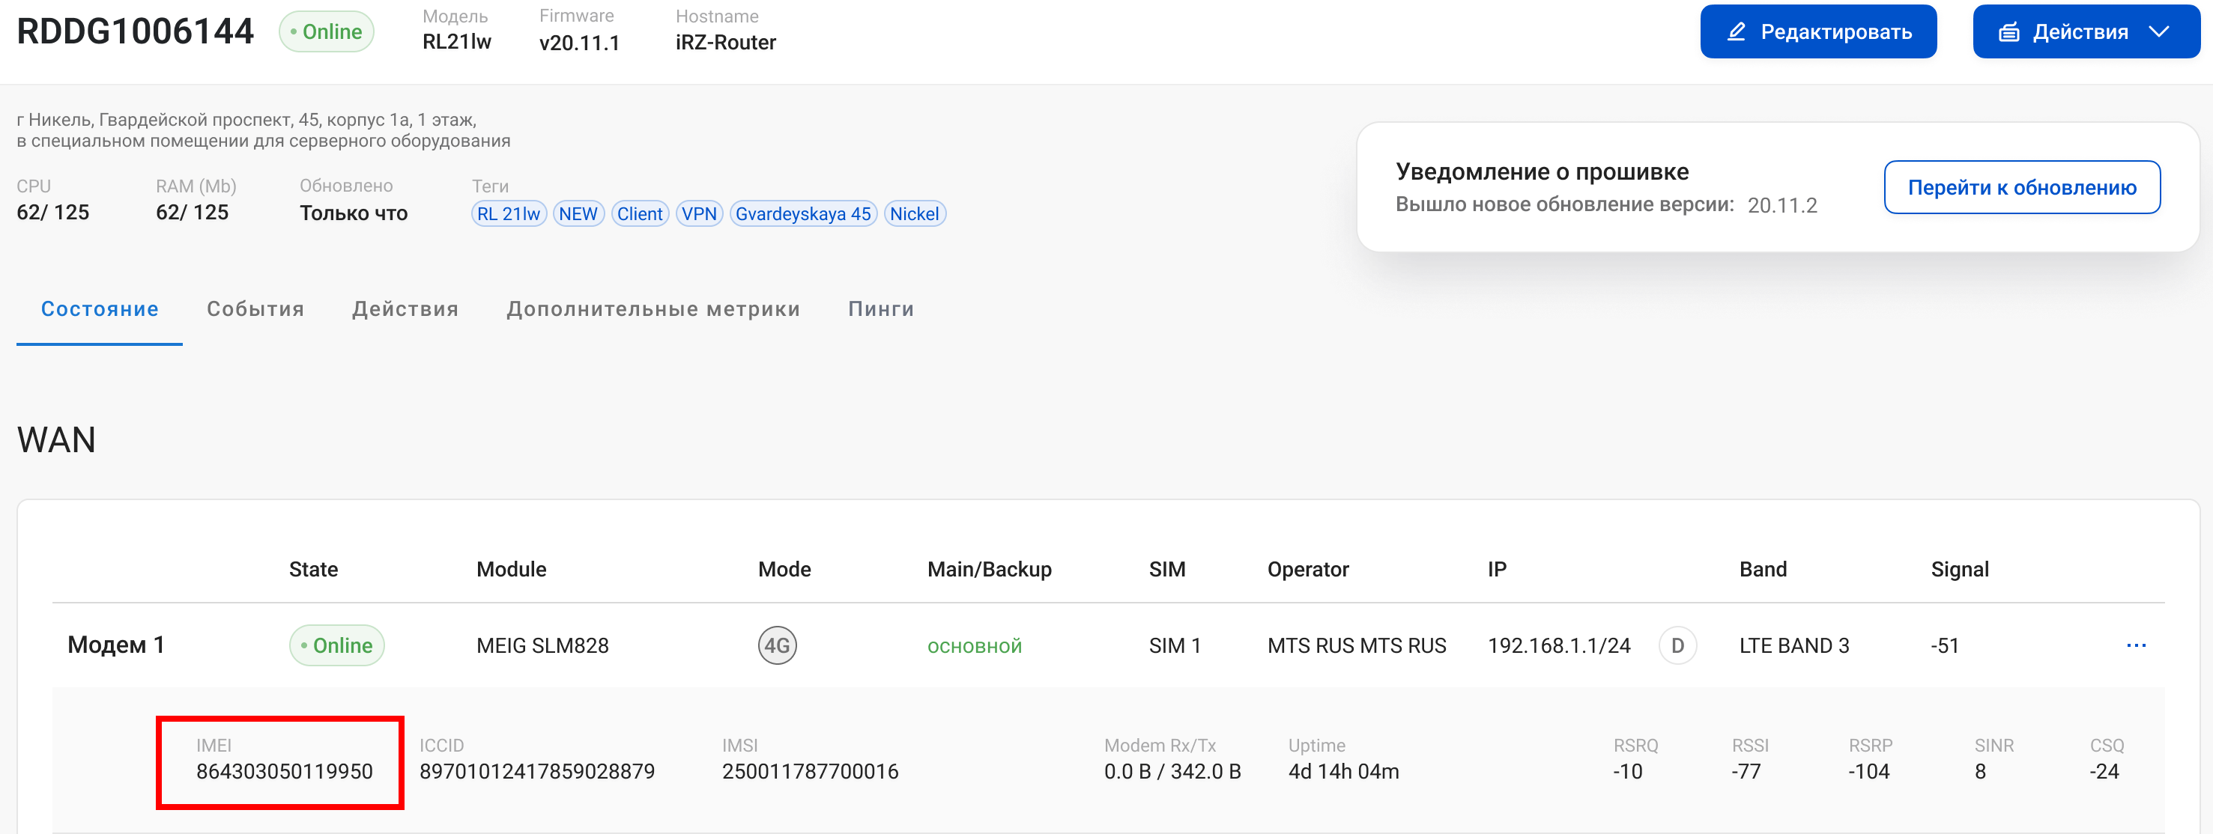This screenshot has width=2213, height=834.
Task: Expand the Действия dropdown chevron
Action: (x=2159, y=31)
